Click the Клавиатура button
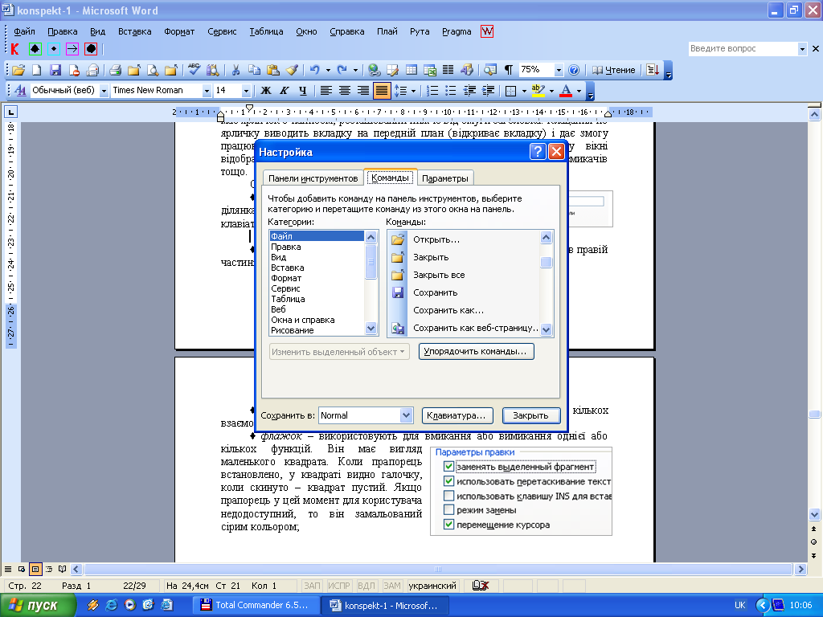This screenshot has width=823, height=617. 457,415
